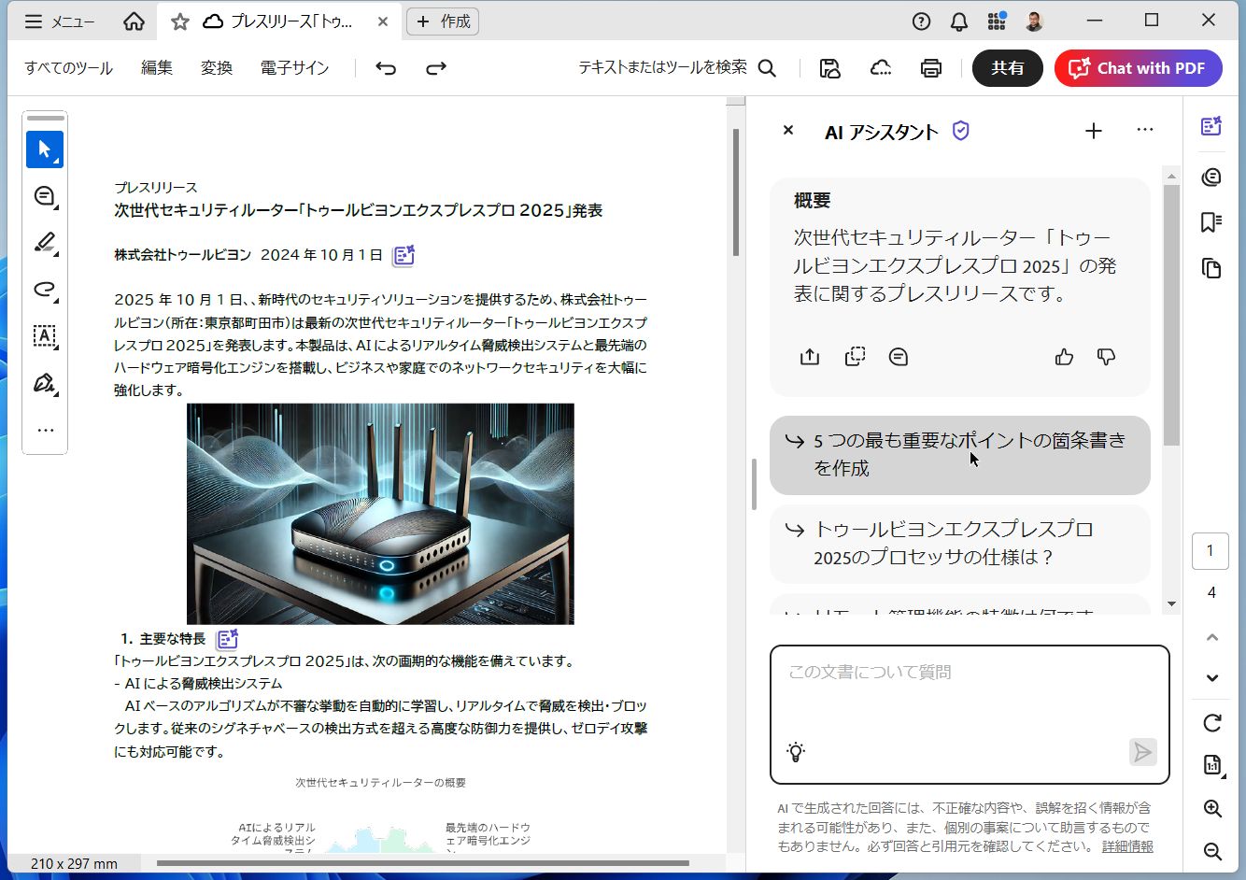Viewport: 1246px width, 880px height.
Task: Select the freehand draw tool
Action: [44, 290]
